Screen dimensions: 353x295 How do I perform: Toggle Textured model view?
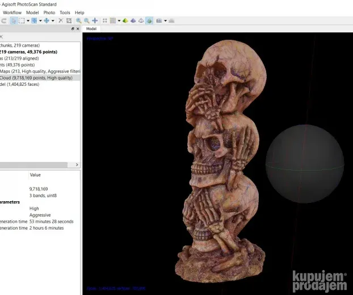point(149,21)
